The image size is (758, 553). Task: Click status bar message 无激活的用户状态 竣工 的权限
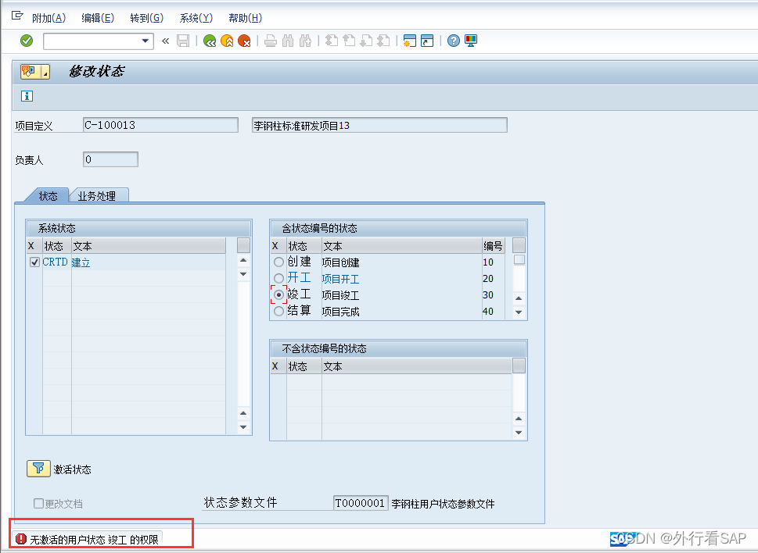[95, 540]
